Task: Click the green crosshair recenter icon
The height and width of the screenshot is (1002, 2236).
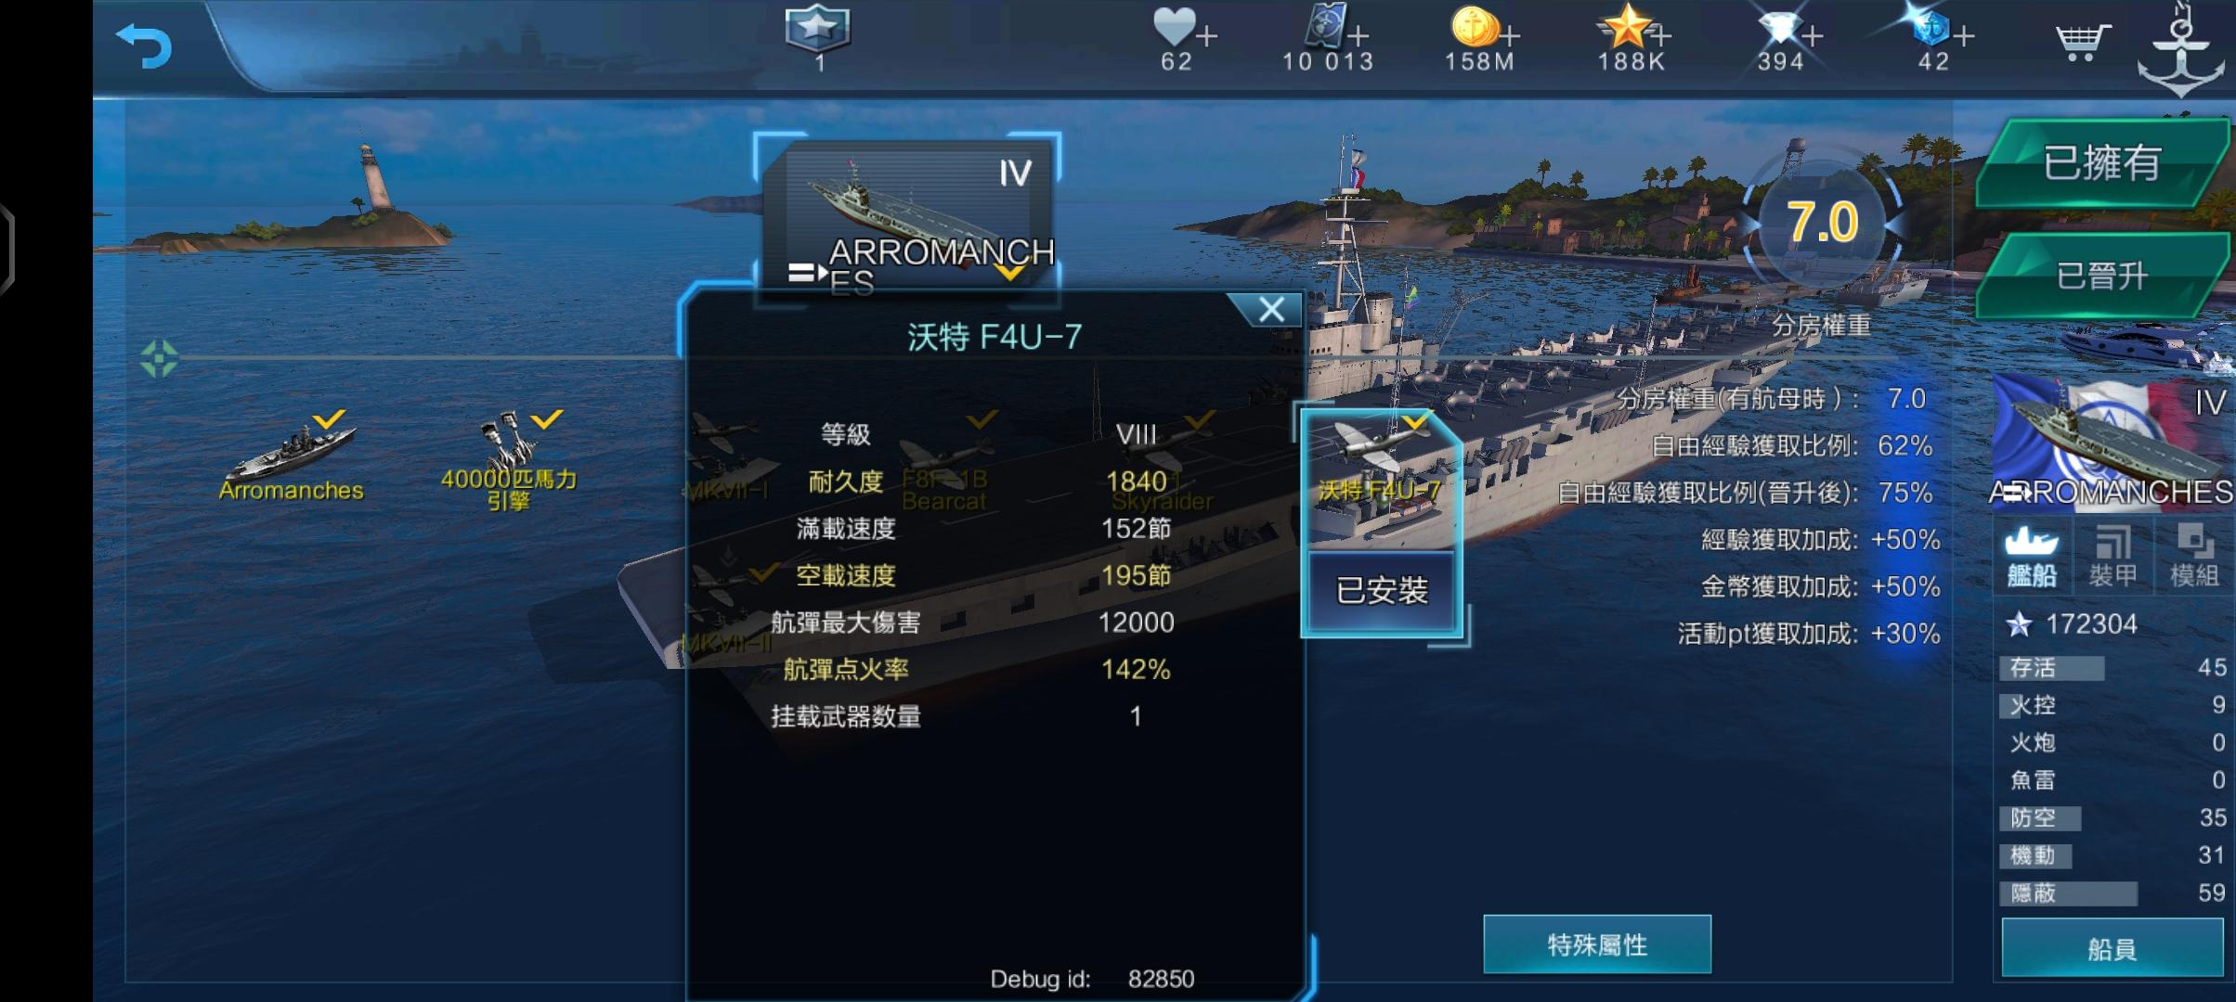Action: (x=159, y=359)
